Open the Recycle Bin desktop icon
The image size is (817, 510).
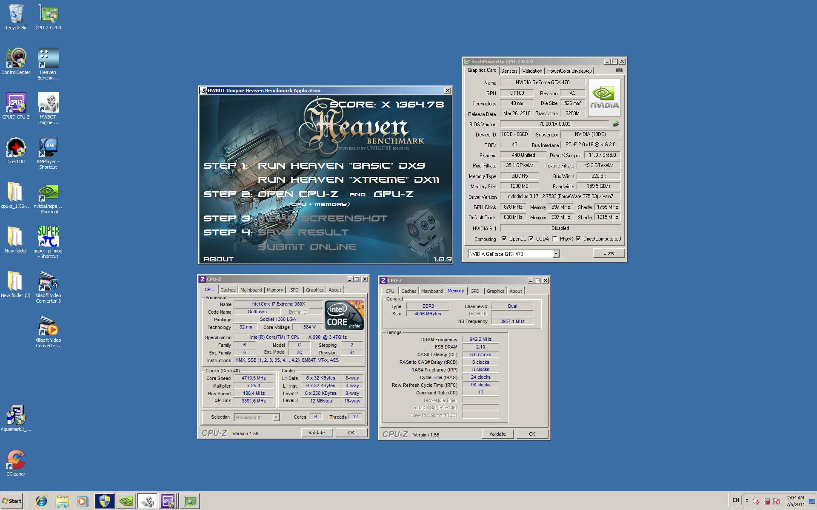point(16,17)
